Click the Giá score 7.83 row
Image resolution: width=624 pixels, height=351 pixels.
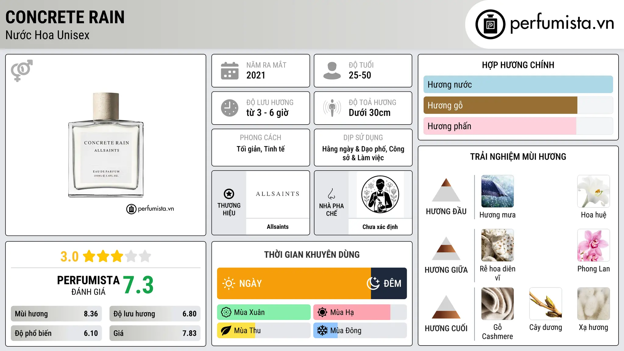(155, 333)
